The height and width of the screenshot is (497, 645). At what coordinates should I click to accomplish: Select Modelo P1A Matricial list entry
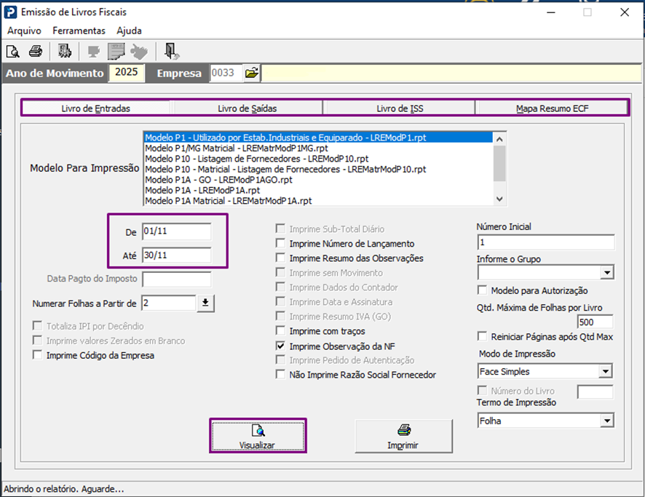(x=318, y=201)
